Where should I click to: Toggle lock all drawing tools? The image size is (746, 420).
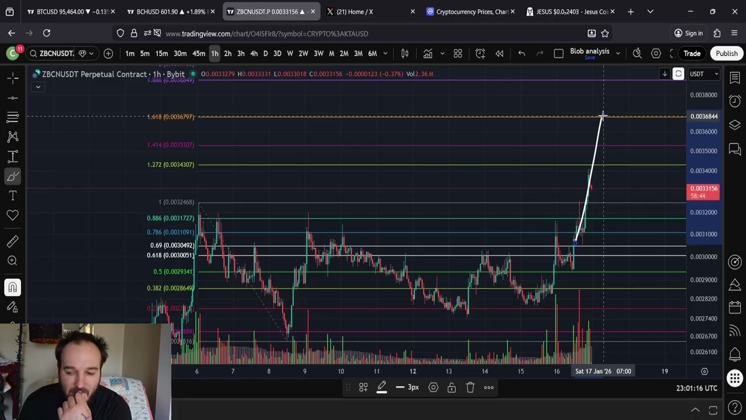[x=13, y=307]
